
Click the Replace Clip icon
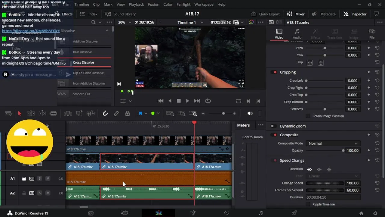(x=91, y=114)
